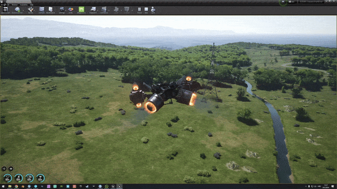Open the Window menu

tap(15, 4)
